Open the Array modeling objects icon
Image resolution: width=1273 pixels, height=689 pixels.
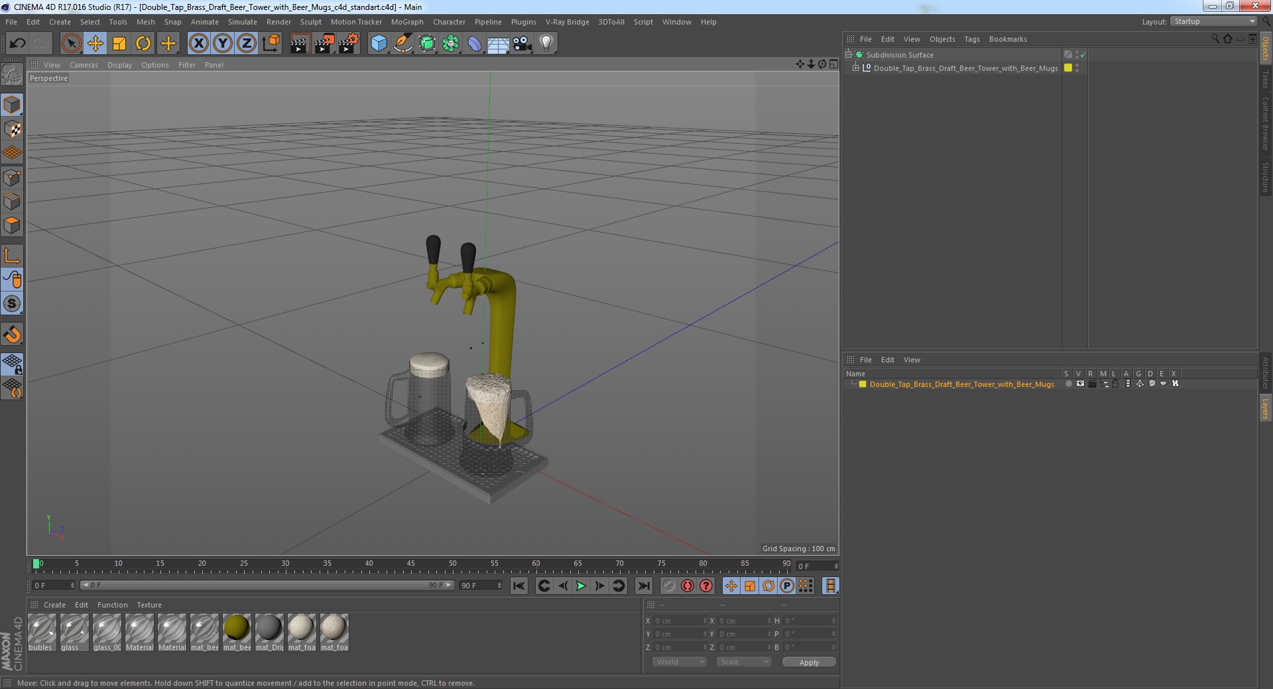tap(451, 44)
